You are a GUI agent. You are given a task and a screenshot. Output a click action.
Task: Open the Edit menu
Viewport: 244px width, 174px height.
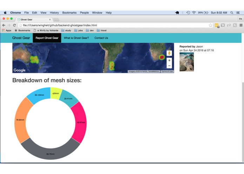(x=34, y=13)
